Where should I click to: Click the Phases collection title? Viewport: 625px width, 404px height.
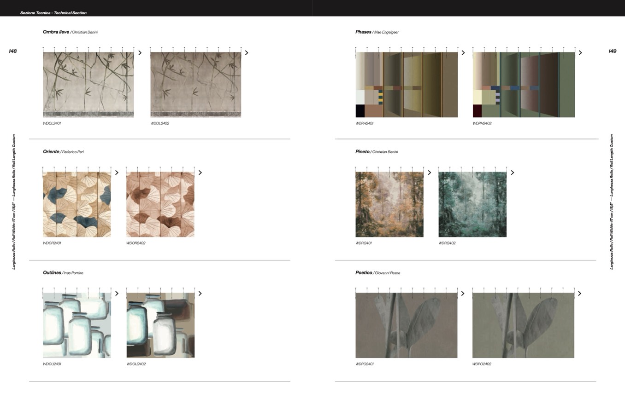click(x=363, y=32)
